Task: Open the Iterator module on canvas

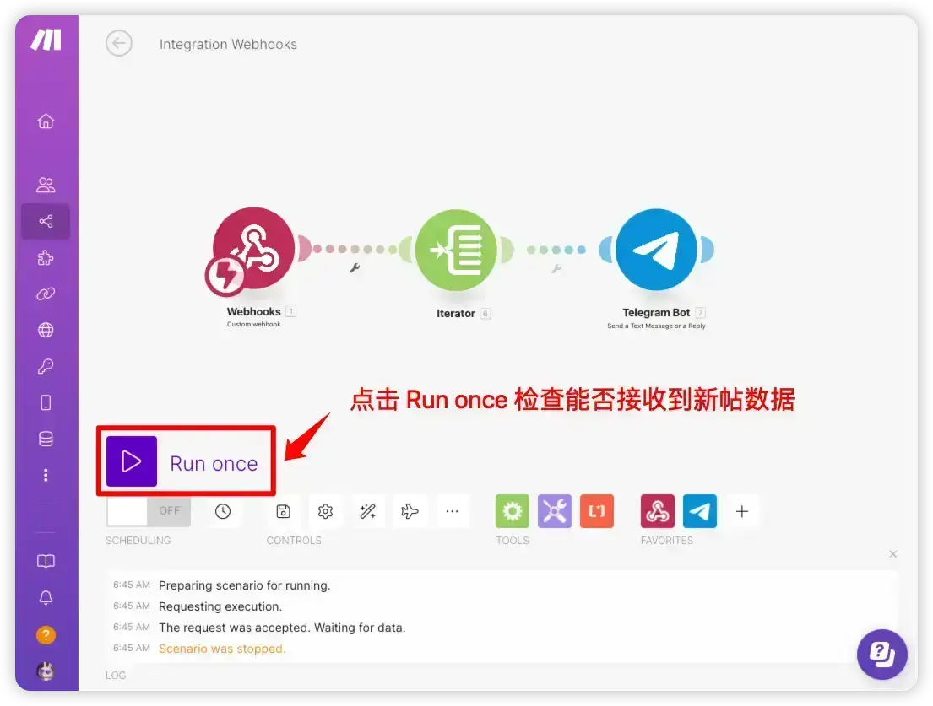Action: [457, 250]
